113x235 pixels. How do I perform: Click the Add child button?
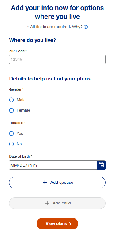click(x=57, y=203)
